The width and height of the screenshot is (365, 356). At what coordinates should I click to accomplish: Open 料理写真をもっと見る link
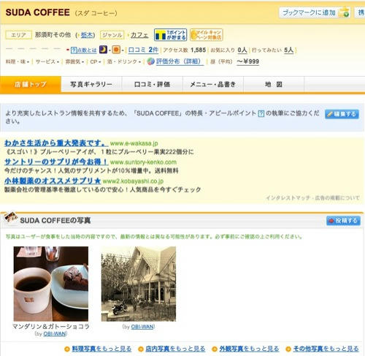point(101,349)
